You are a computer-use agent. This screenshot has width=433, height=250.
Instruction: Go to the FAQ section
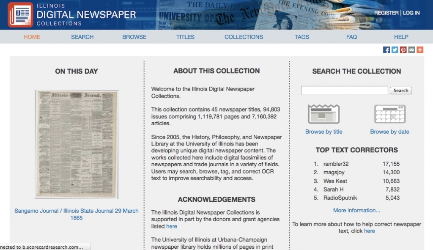tap(351, 37)
